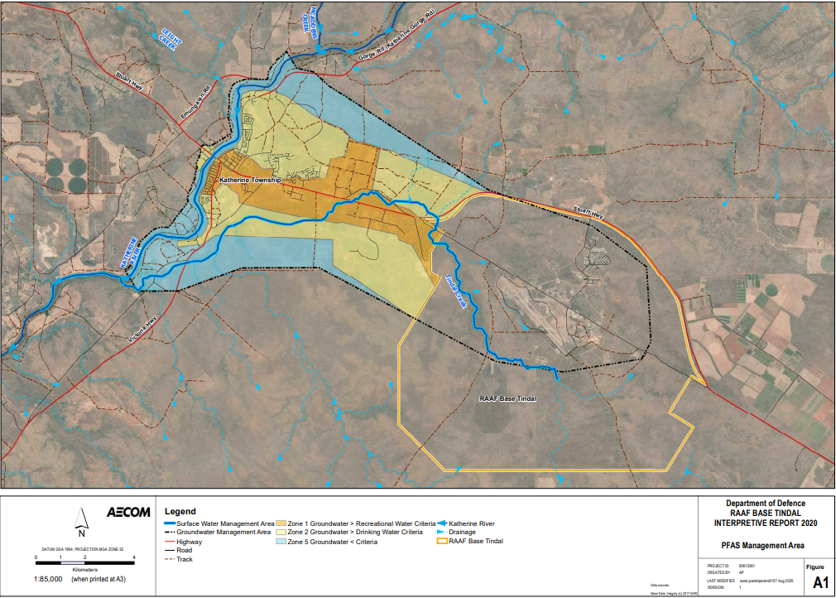836x598 pixels.
Task: Click the 'Gorge Rd (Katherine Gorge Rd)' label
Action: 396,36
